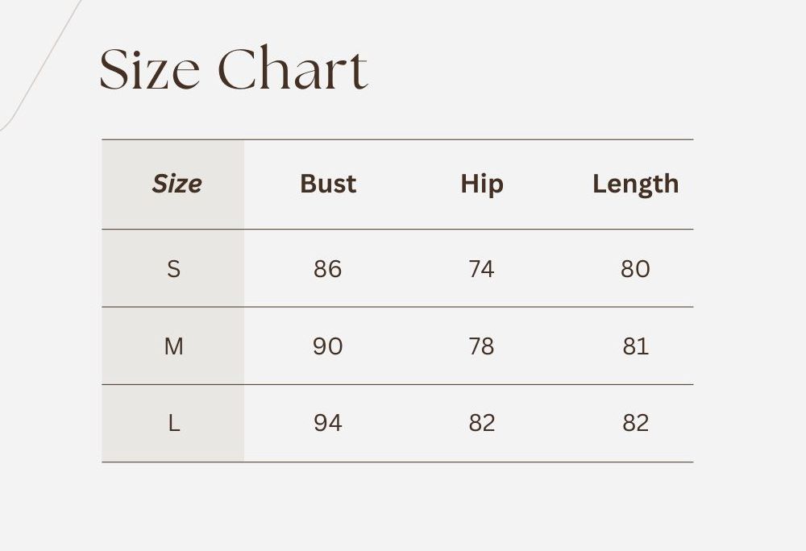
Task: Click the size 'L' row label
Action: point(173,423)
